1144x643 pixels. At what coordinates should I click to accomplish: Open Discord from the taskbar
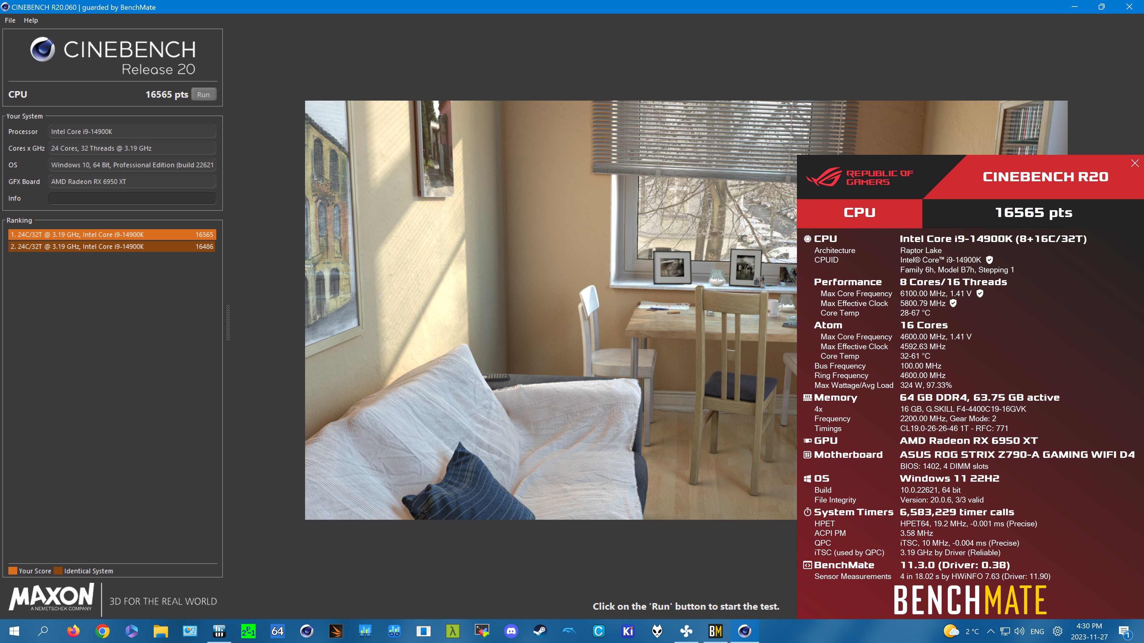511,631
